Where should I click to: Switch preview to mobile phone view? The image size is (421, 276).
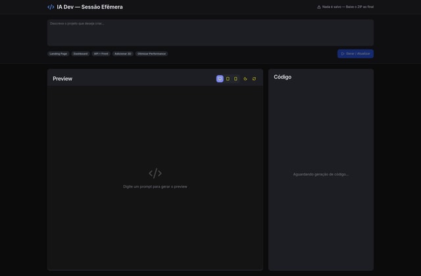coord(235,79)
